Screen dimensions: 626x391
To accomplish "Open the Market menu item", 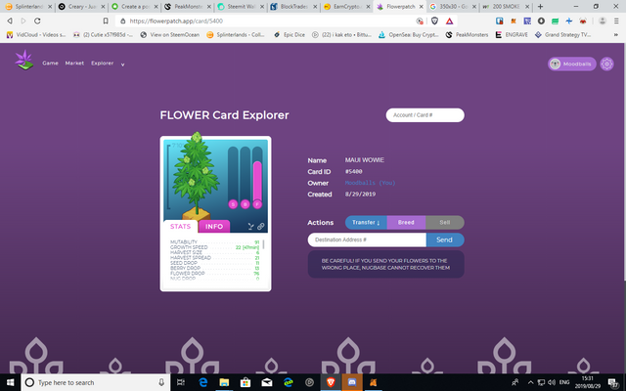I will pyautogui.click(x=74, y=63).
